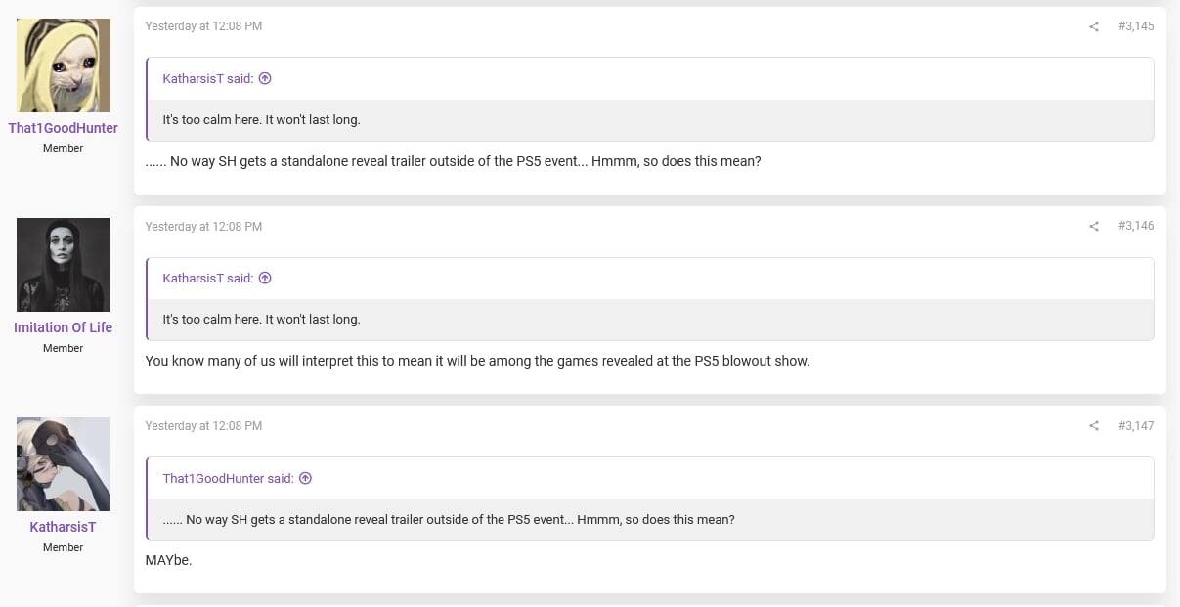The height and width of the screenshot is (607, 1180).
Task: Open permalink for post #3,147
Action: tap(1136, 425)
